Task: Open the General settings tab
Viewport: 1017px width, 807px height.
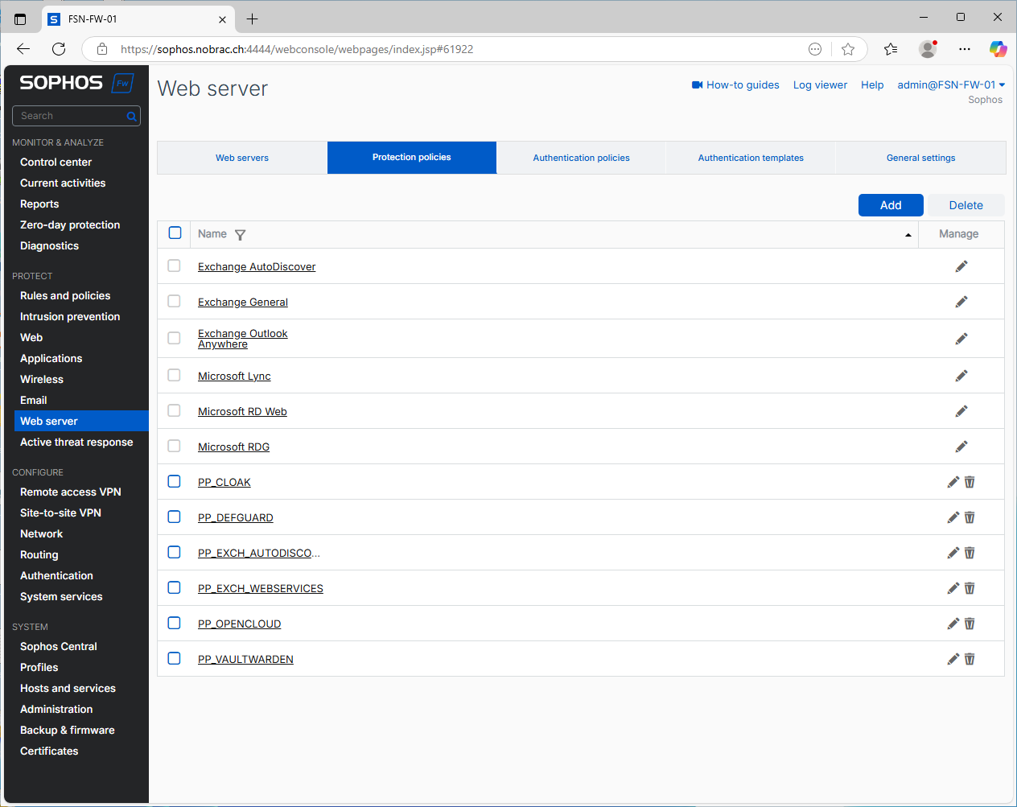Action: click(920, 158)
